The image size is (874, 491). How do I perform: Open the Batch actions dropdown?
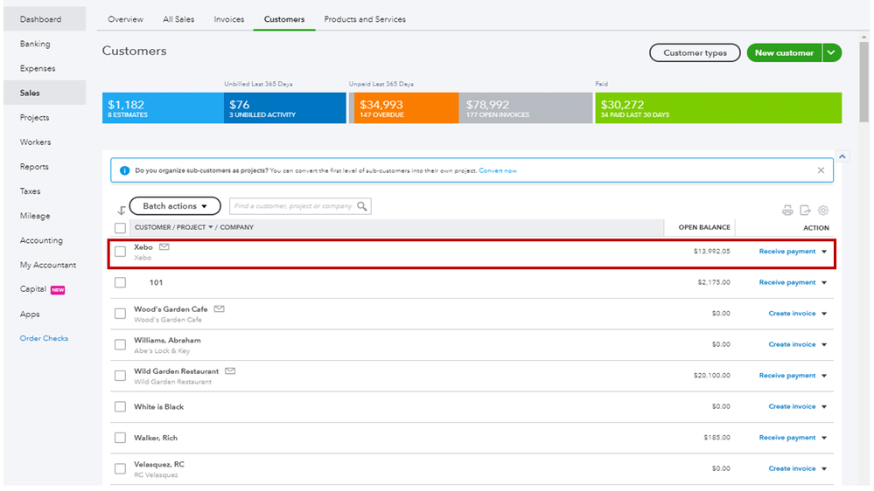click(x=175, y=206)
